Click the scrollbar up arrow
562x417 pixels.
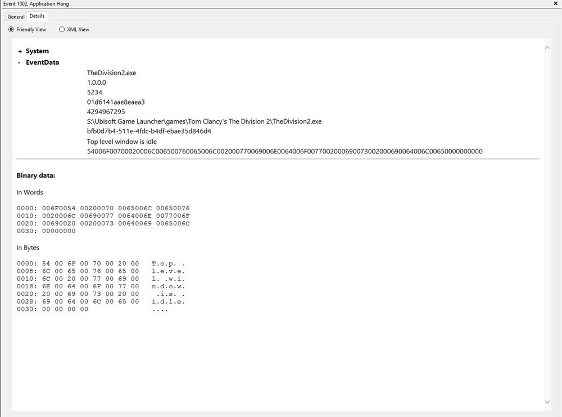547,47
